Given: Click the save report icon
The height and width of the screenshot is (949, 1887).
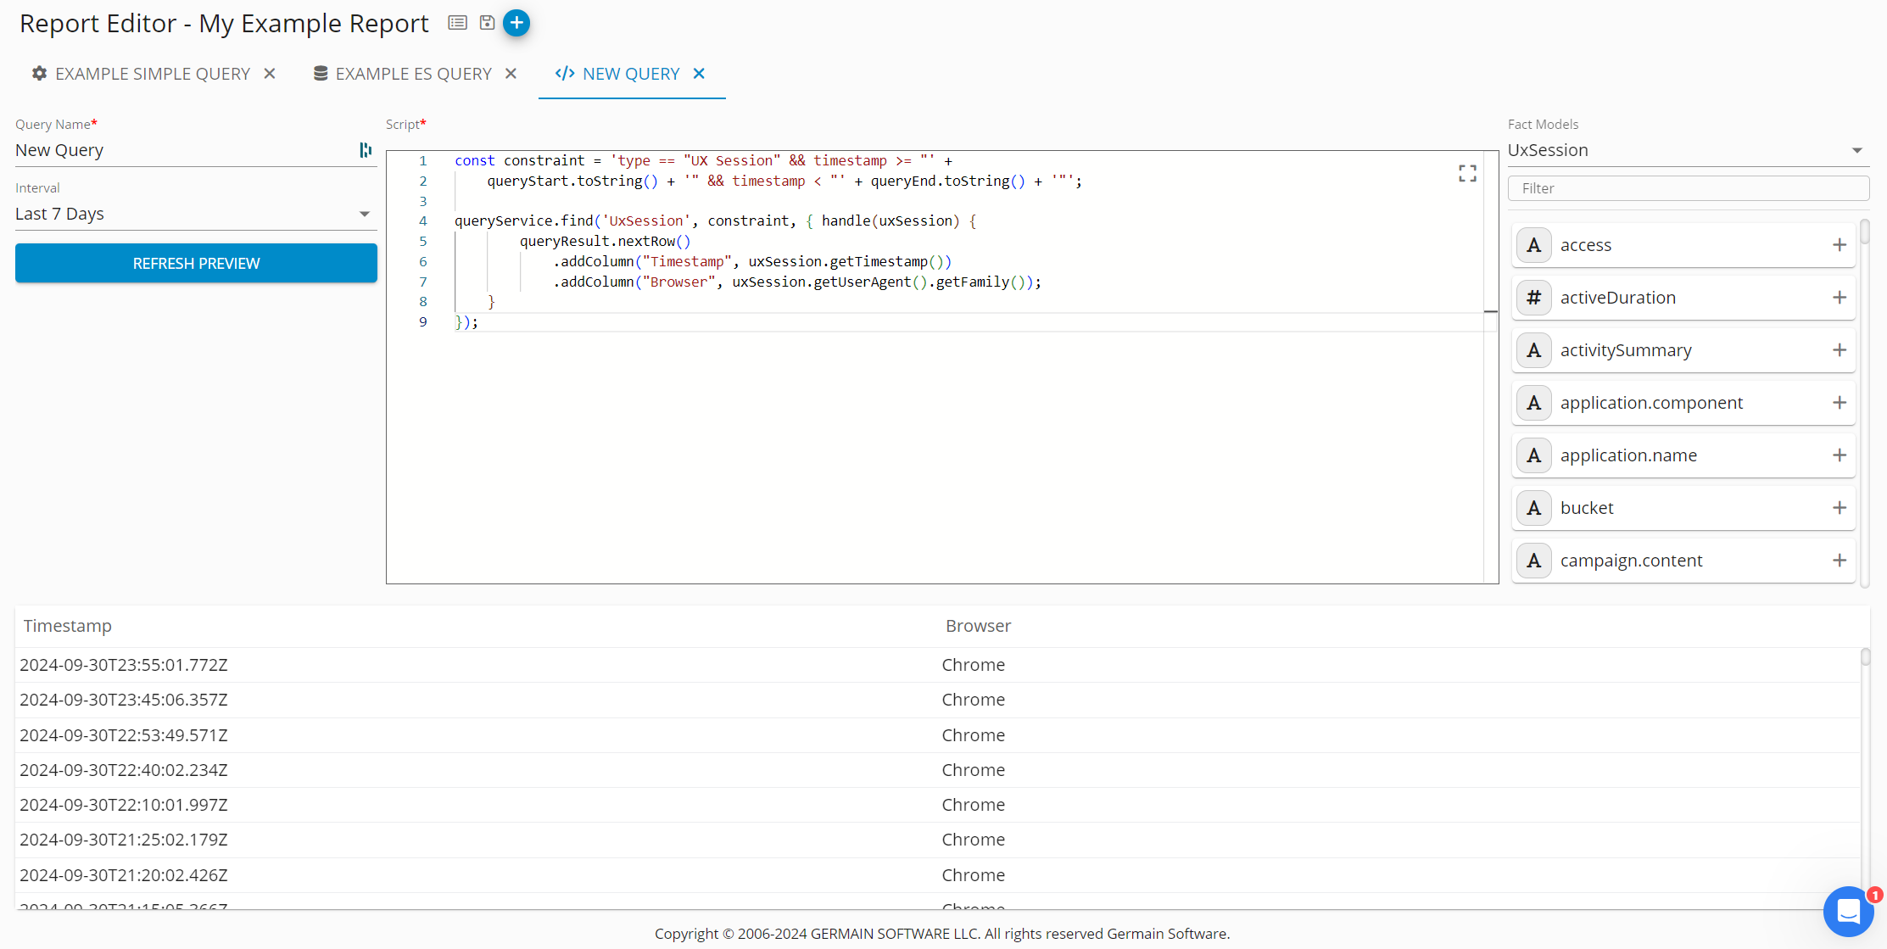Looking at the screenshot, I should pos(487,23).
